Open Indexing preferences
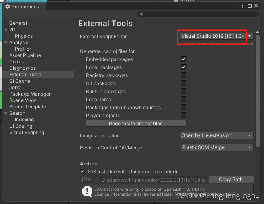Viewport: 264px width, 204px height. [x=24, y=120]
